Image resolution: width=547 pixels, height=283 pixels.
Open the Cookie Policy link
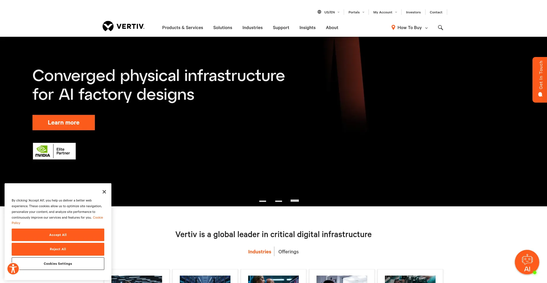point(98,217)
